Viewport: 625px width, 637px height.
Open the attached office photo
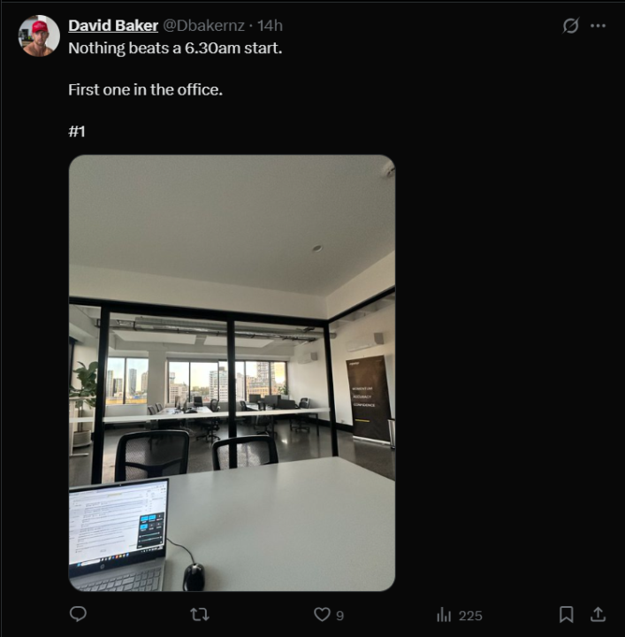coord(232,373)
